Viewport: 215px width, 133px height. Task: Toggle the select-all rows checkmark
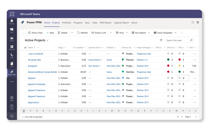(x=25, y=48)
